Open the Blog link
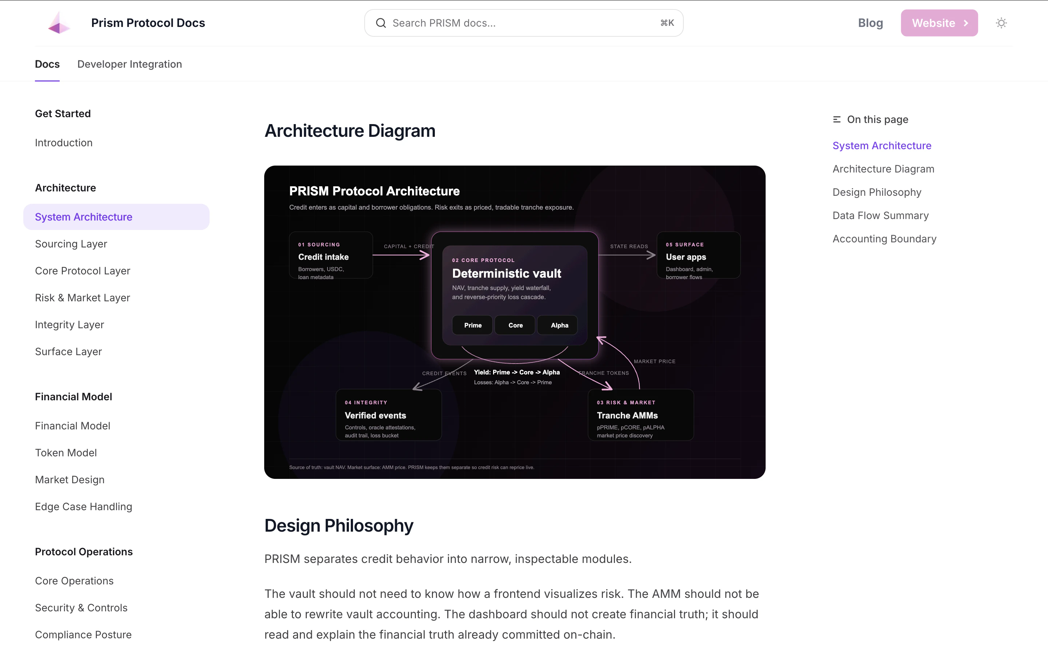Image resolution: width=1048 pixels, height=655 pixels. [x=870, y=23]
